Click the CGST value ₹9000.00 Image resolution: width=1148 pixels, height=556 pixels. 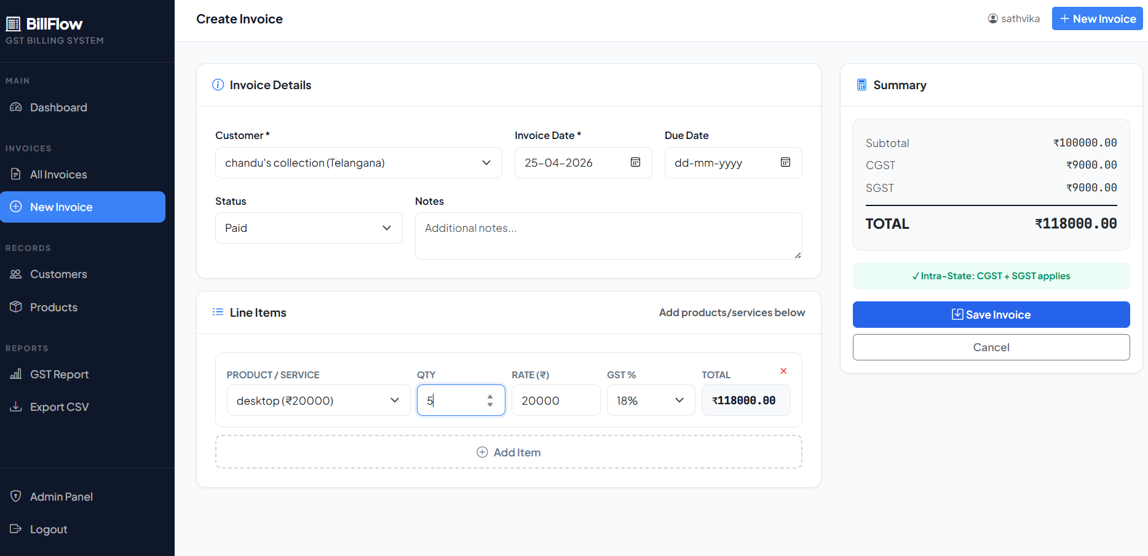click(x=1091, y=165)
